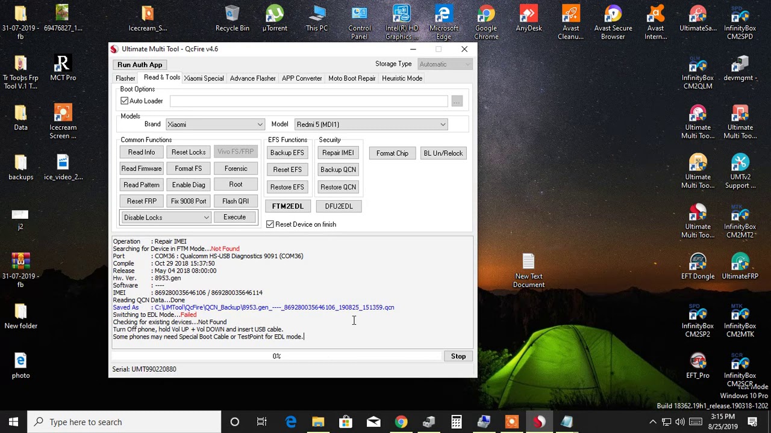Click the 0% progress bar
Screen dimensions: 771x433
pyautogui.click(x=276, y=356)
